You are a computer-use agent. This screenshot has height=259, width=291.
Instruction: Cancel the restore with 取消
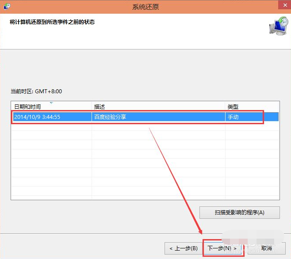coord(267,248)
